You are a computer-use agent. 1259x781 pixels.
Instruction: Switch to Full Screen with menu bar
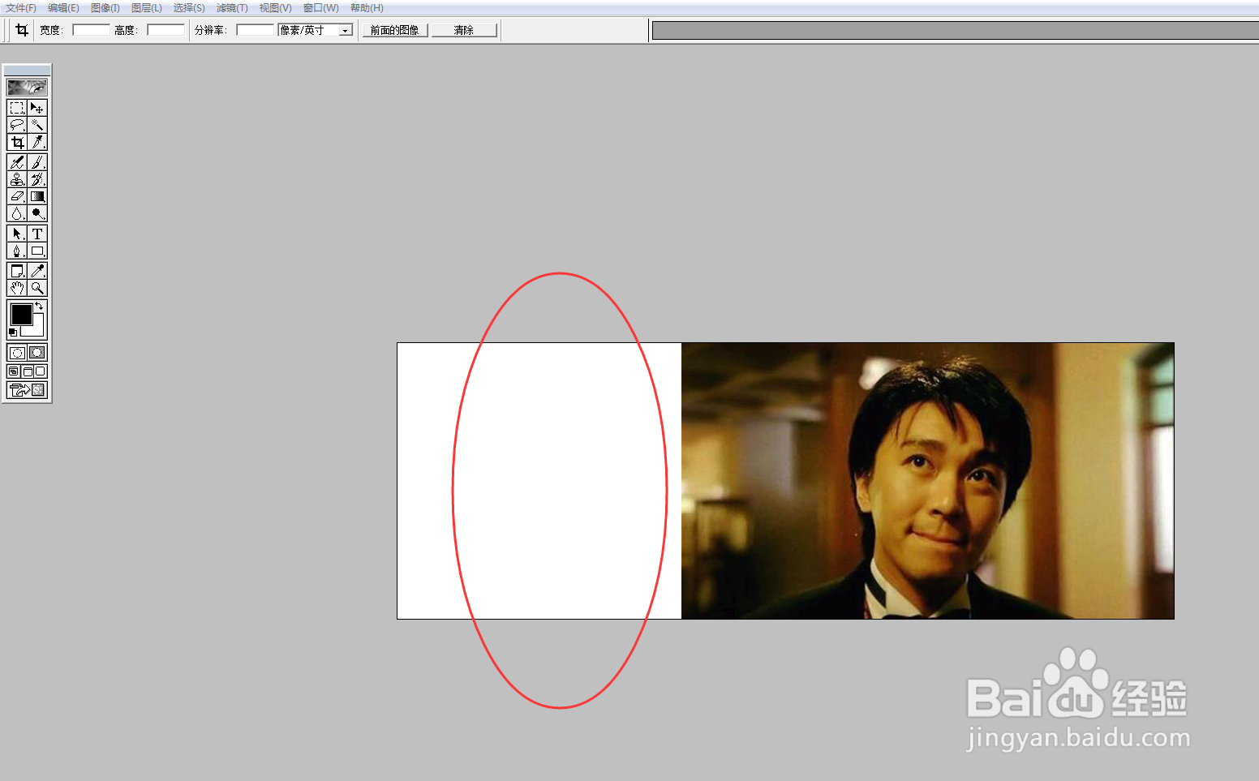point(27,371)
